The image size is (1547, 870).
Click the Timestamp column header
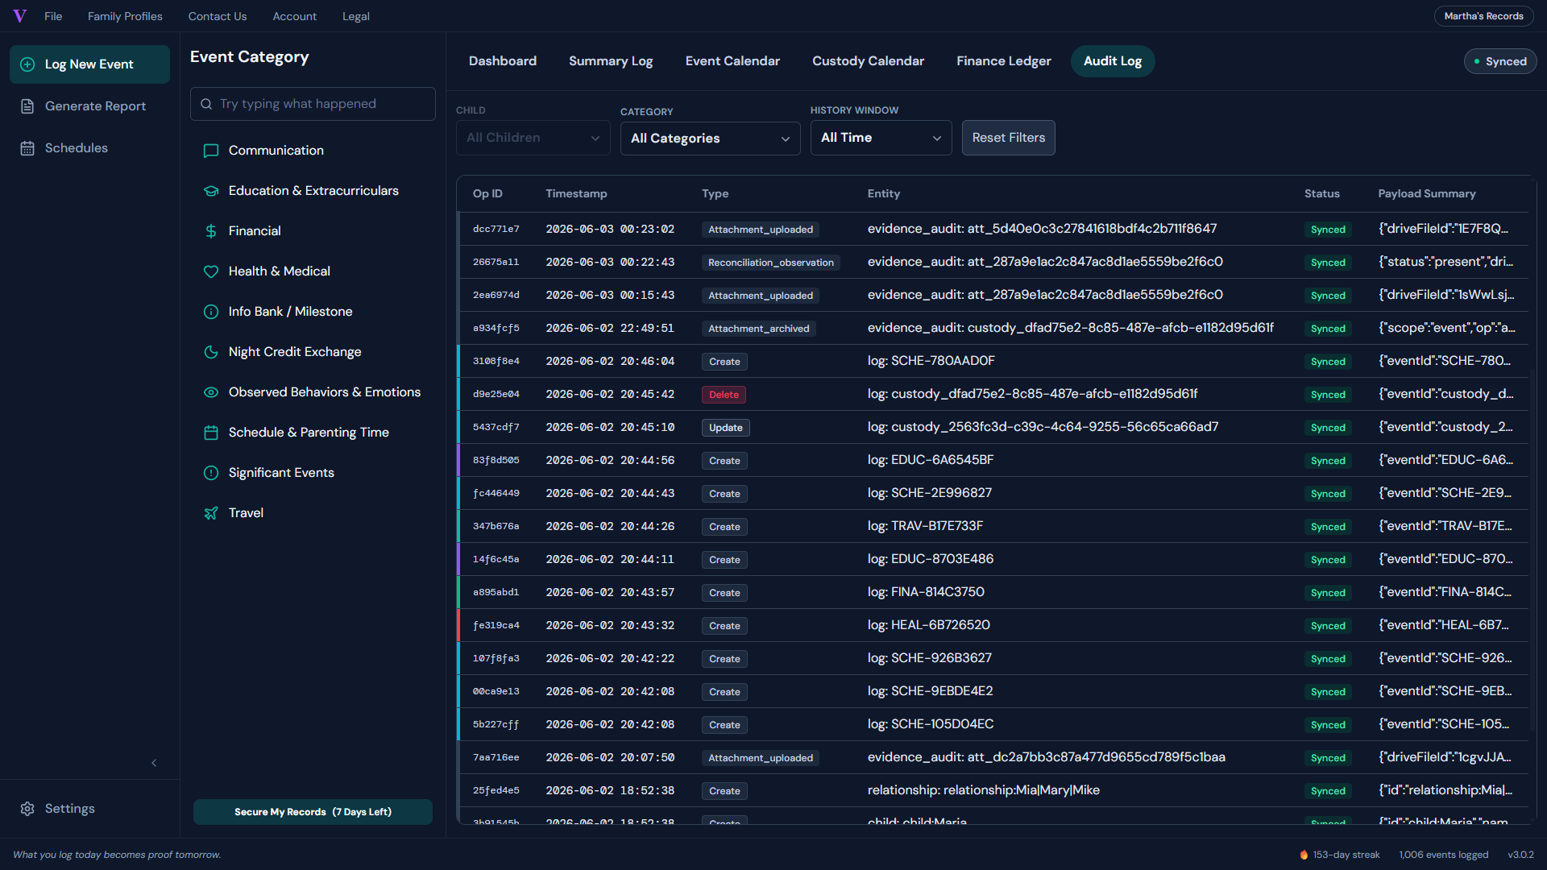click(x=576, y=194)
